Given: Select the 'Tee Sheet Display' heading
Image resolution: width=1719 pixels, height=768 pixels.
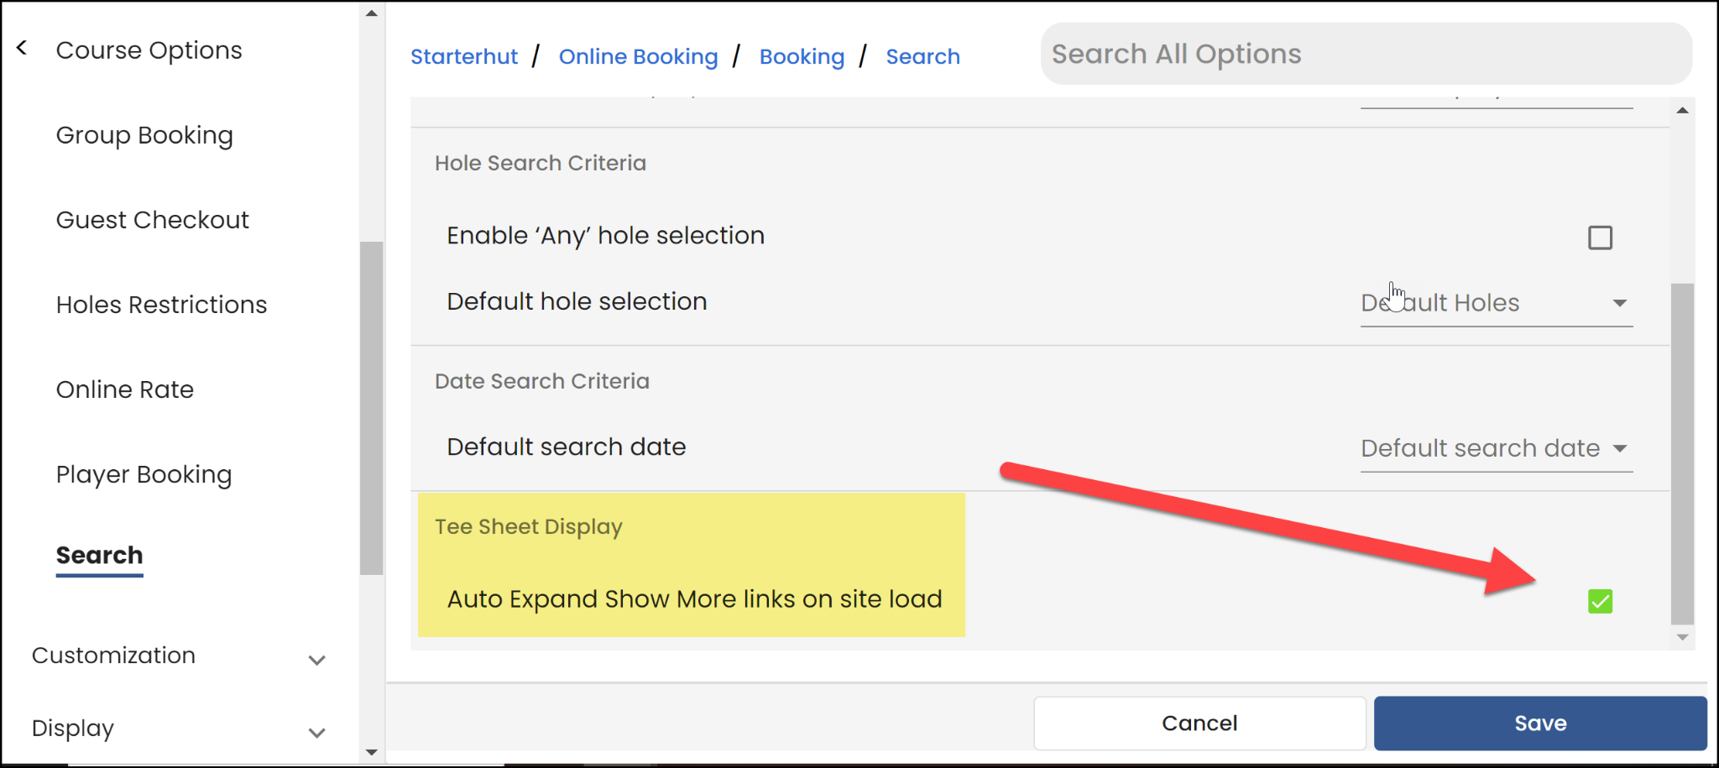Looking at the screenshot, I should pyautogui.click(x=529, y=526).
